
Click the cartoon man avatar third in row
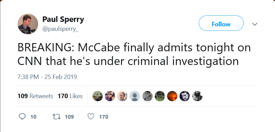point(122,96)
